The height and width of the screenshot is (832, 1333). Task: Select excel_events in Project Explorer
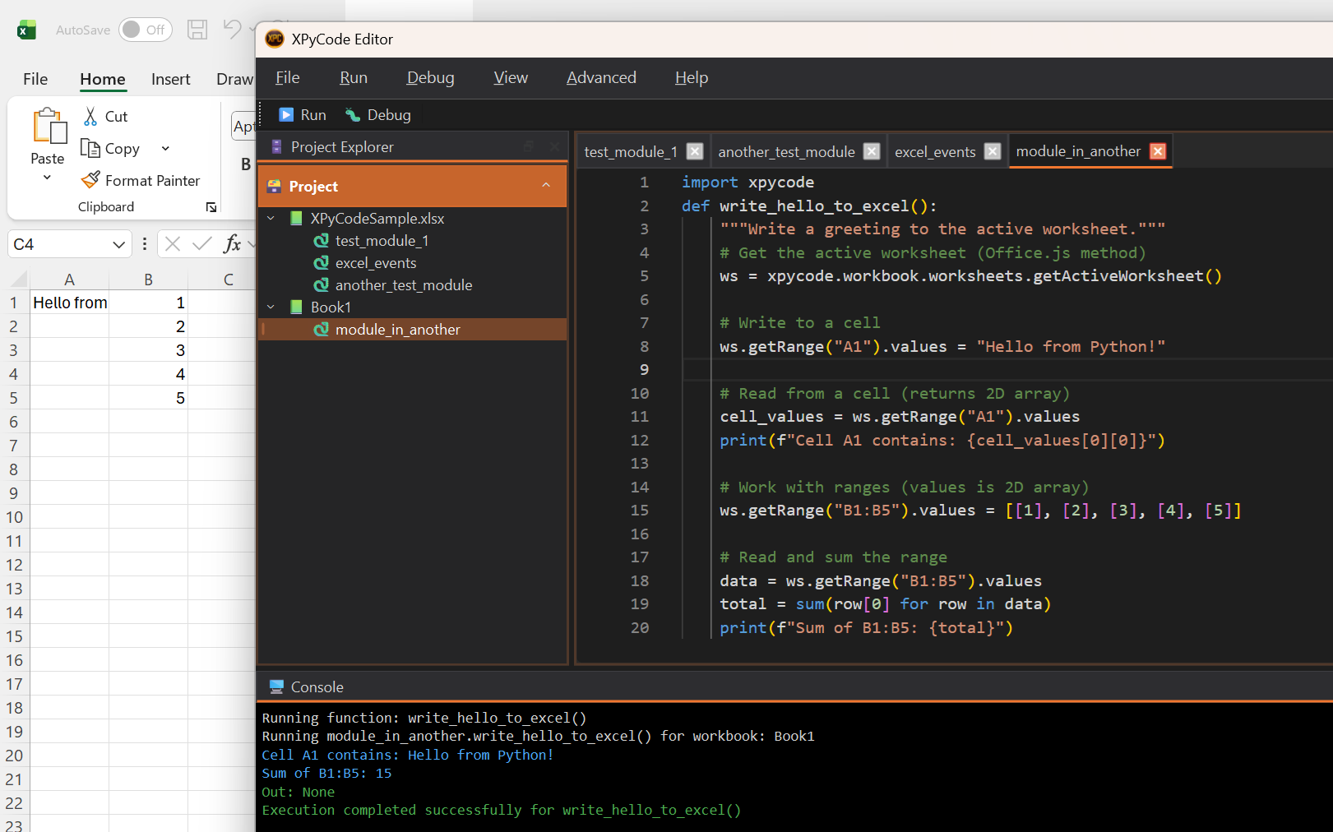pos(376,263)
